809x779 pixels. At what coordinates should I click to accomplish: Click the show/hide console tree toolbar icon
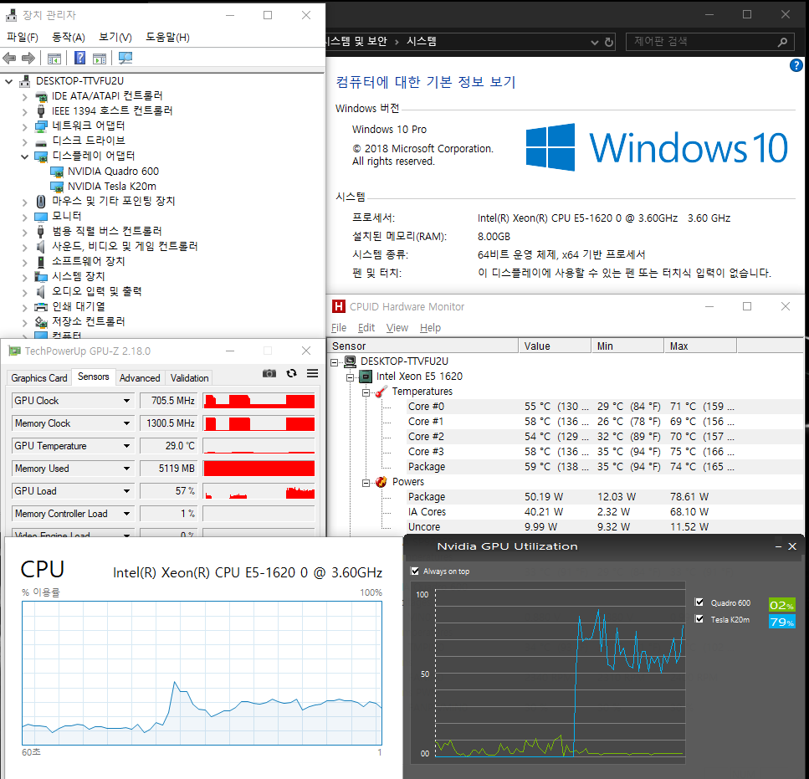click(54, 59)
